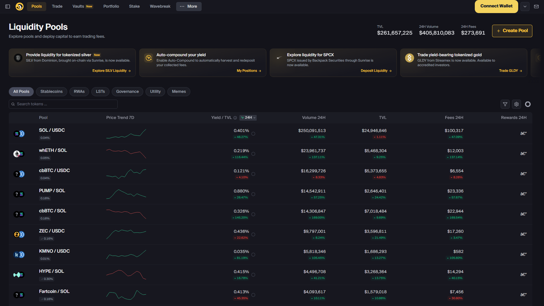This screenshot has width=544, height=306.
Task: Switch to the Stablecoins filter tab
Action: pos(51,92)
